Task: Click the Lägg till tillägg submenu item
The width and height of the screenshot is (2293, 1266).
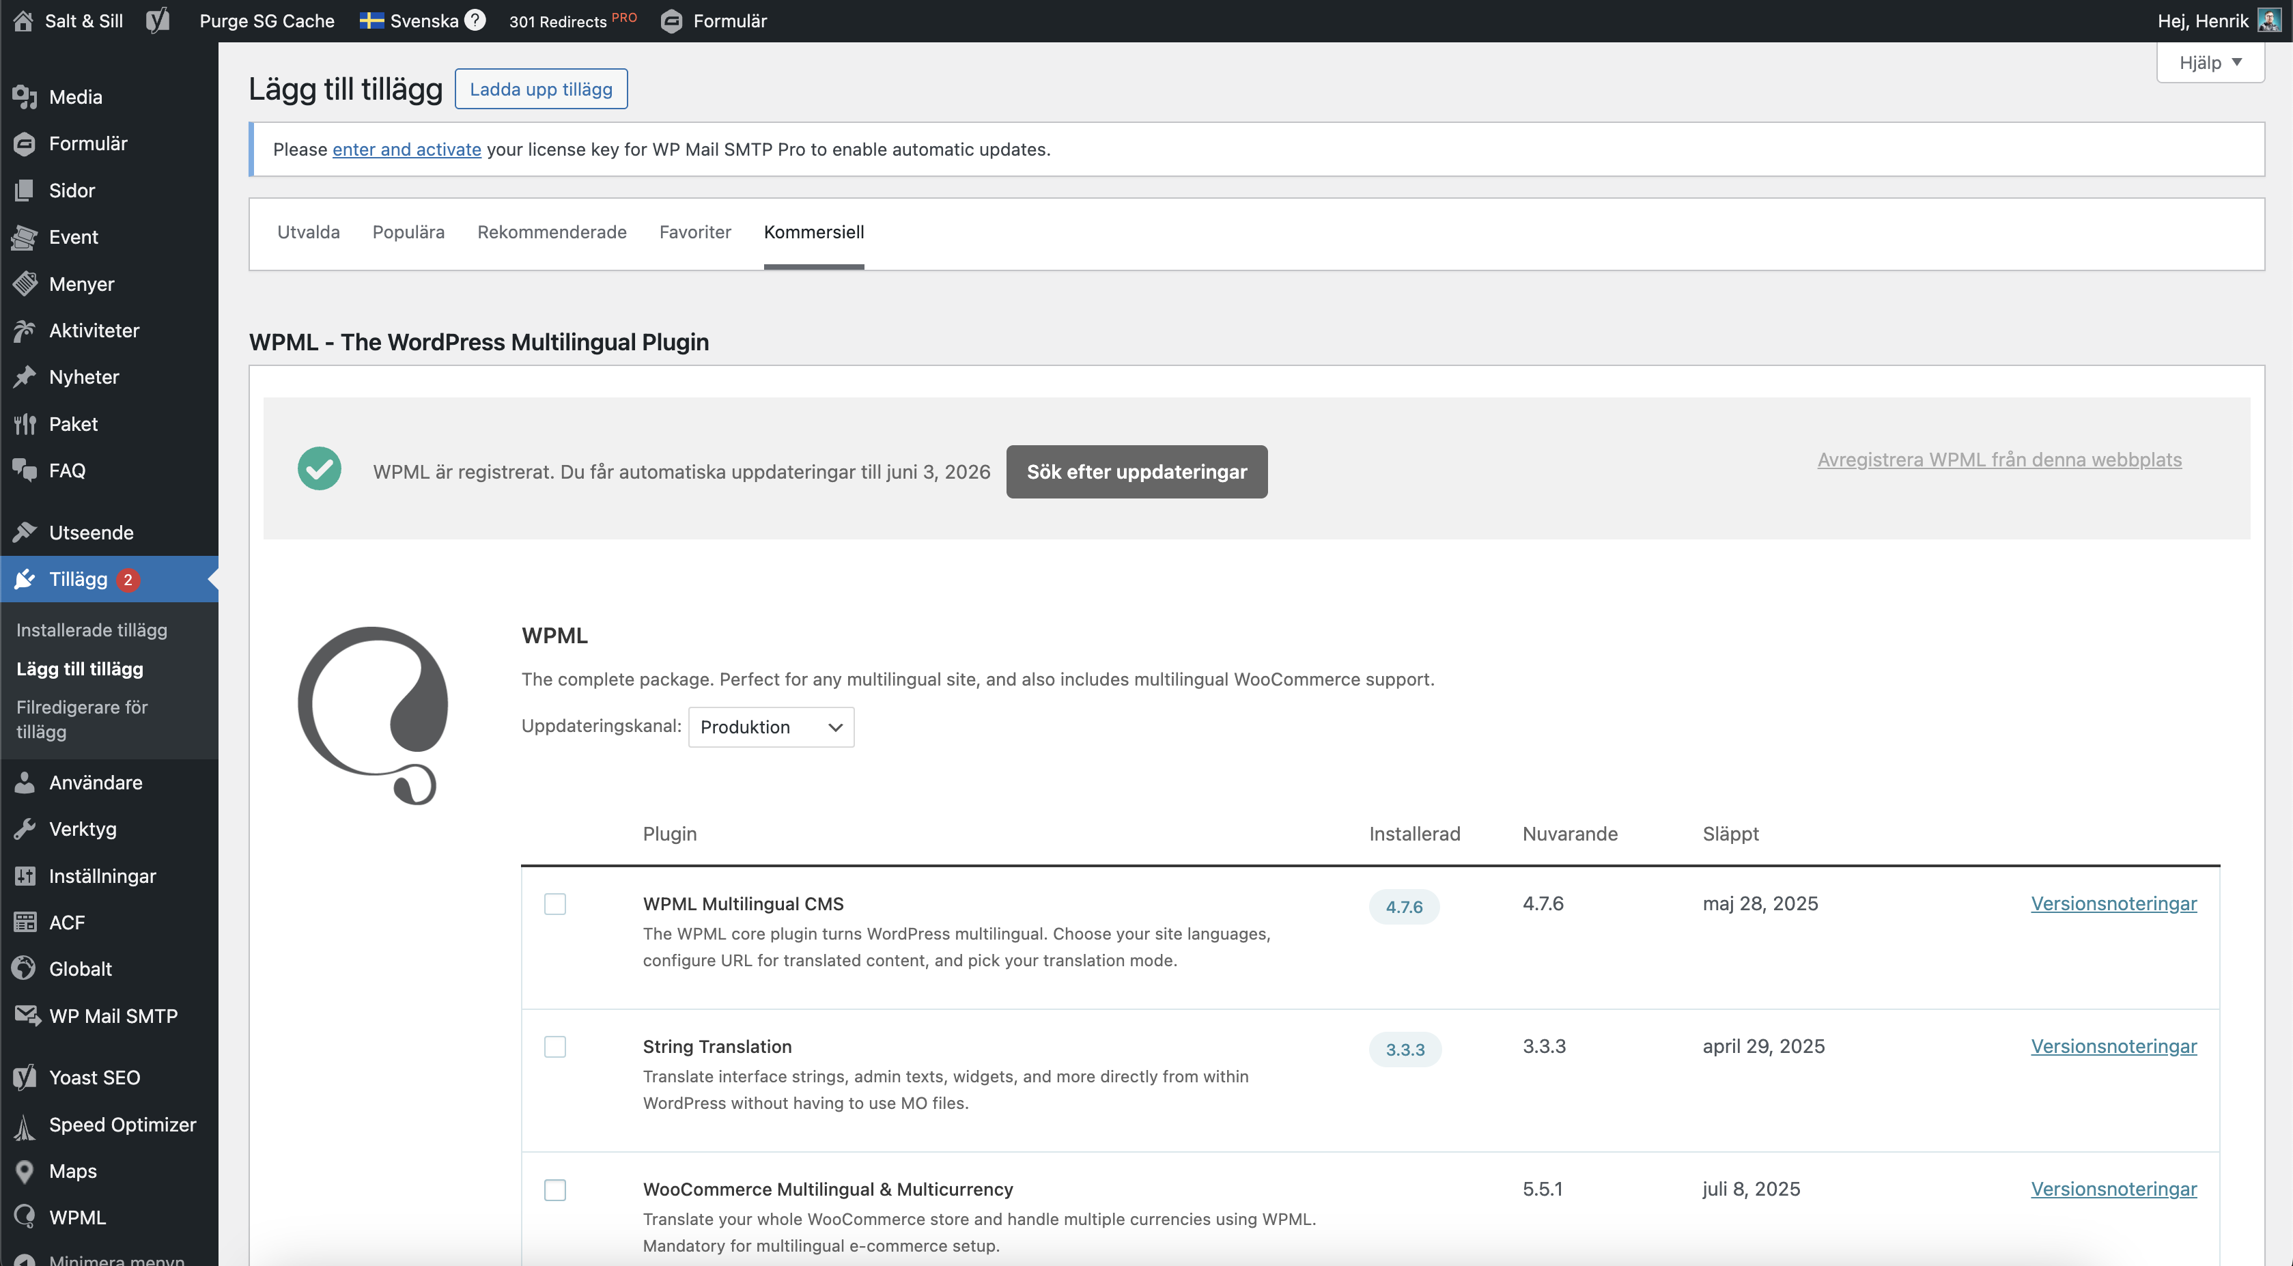Action: coord(79,669)
